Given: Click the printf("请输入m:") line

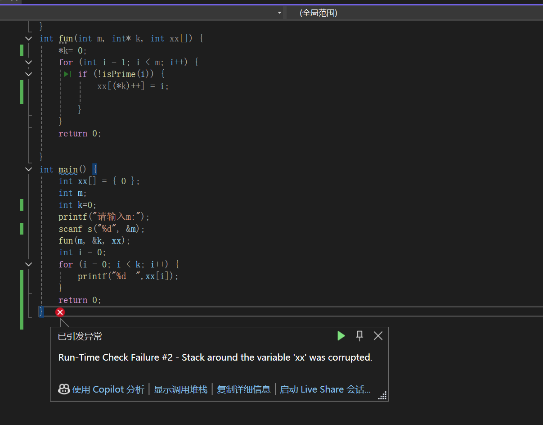Looking at the screenshot, I should coord(104,217).
